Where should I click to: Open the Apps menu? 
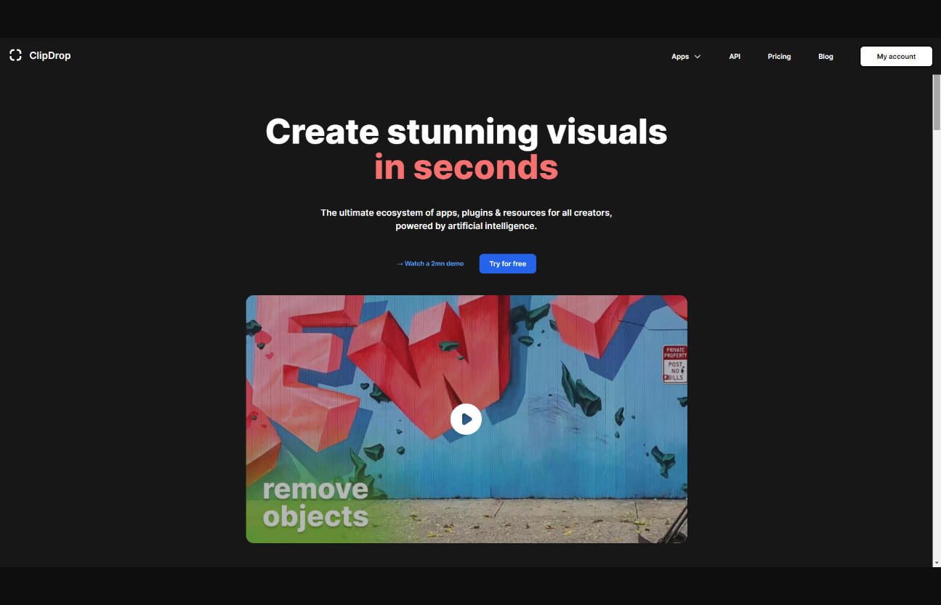(x=680, y=57)
